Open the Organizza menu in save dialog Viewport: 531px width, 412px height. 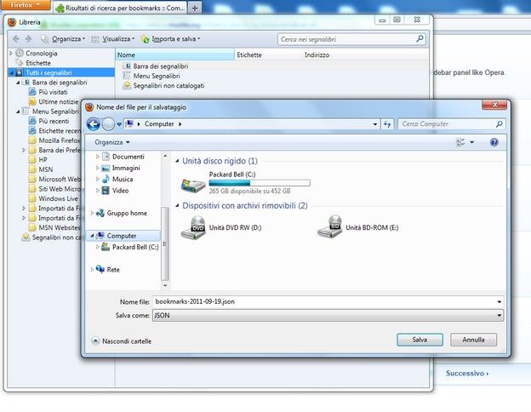[x=112, y=142]
